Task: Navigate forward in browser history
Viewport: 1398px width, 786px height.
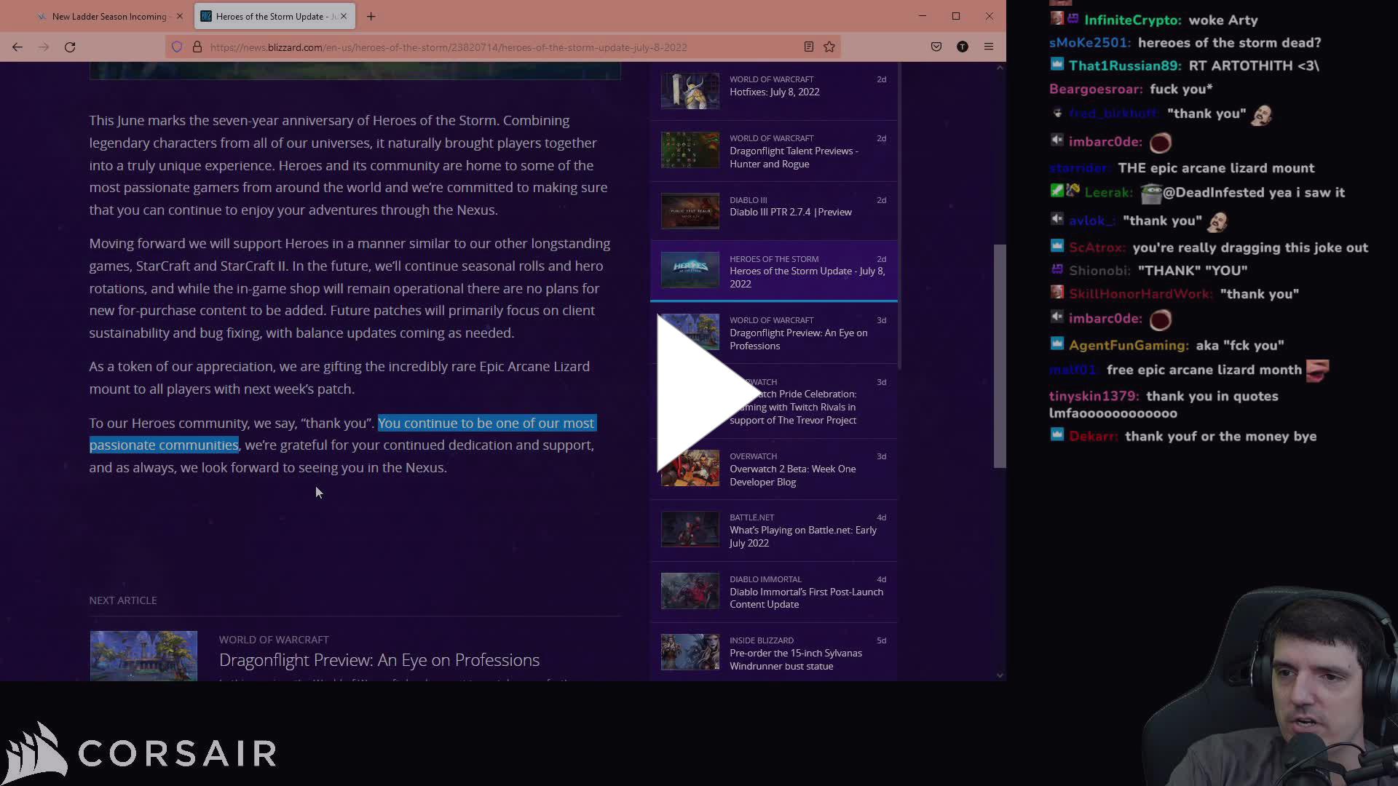Action: (44, 47)
